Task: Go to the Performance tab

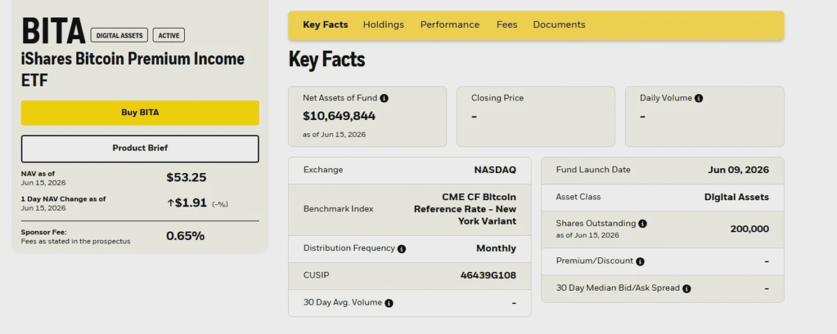Action: point(450,24)
